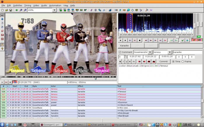The height and width of the screenshot is (127, 204).
Task: Toggle italic formatting button
Action: [x=123, y=62]
